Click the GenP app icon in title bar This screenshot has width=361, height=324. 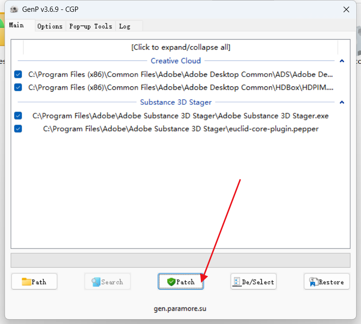coord(14,9)
